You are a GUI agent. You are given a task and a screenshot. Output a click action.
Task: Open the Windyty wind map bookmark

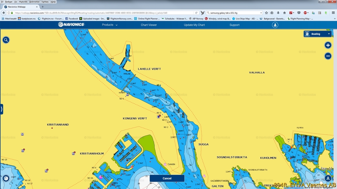point(218,18)
